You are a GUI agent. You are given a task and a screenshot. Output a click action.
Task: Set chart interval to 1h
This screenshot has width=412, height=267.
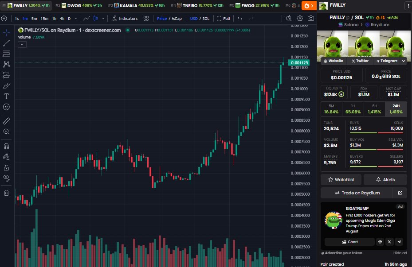pos(54,19)
